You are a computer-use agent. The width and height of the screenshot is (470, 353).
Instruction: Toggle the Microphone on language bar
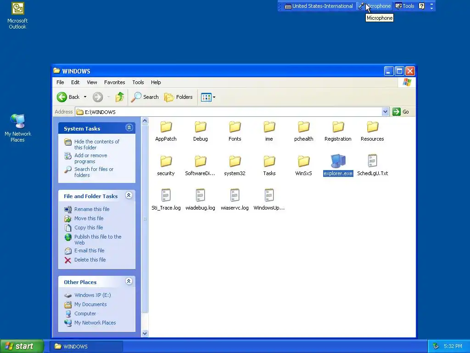tap(375, 6)
